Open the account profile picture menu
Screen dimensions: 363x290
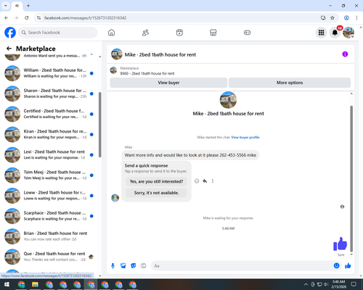(348, 33)
